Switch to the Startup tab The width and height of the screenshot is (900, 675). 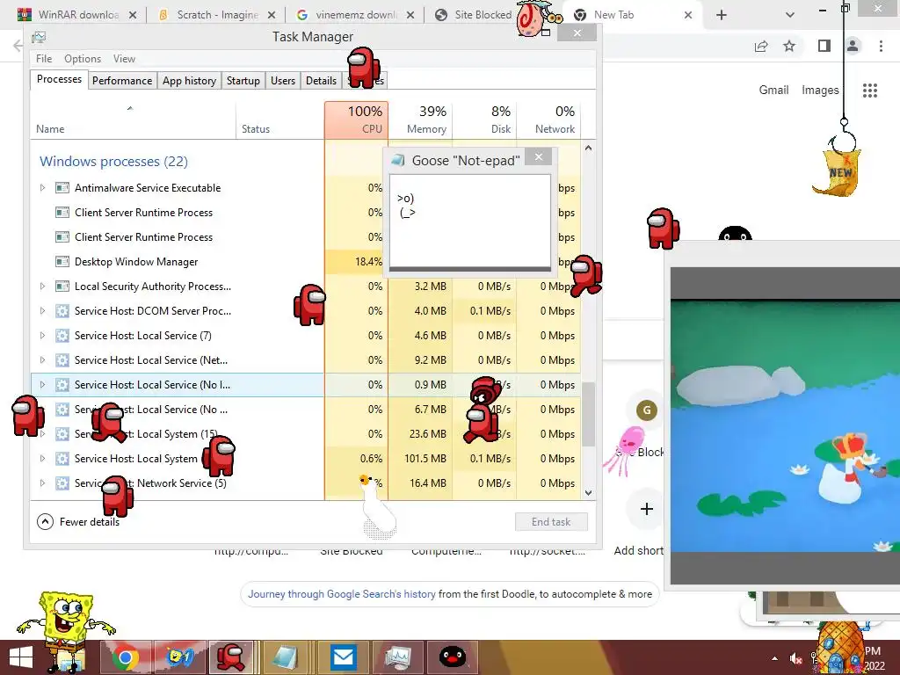(243, 80)
